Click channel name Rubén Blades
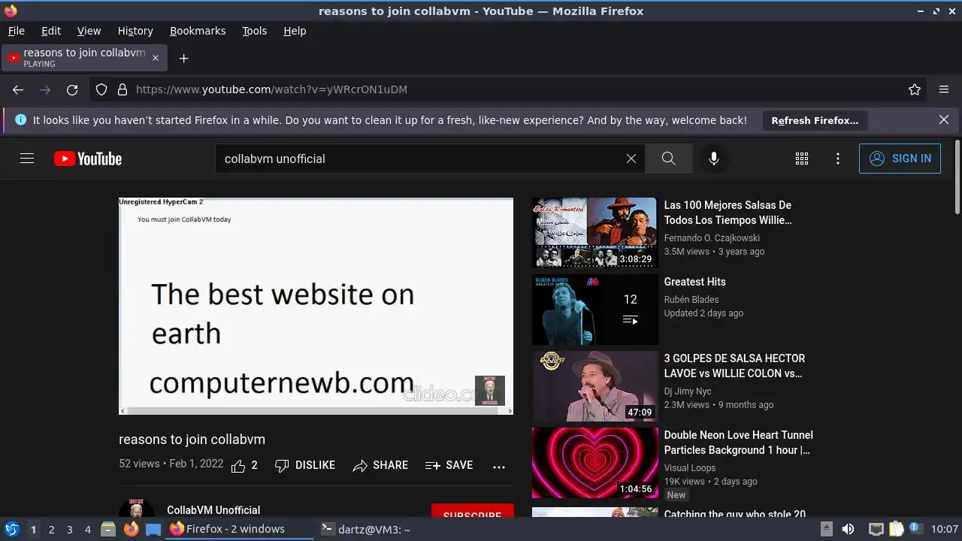Image resolution: width=962 pixels, height=541 pixels. [x=691, y=300]
